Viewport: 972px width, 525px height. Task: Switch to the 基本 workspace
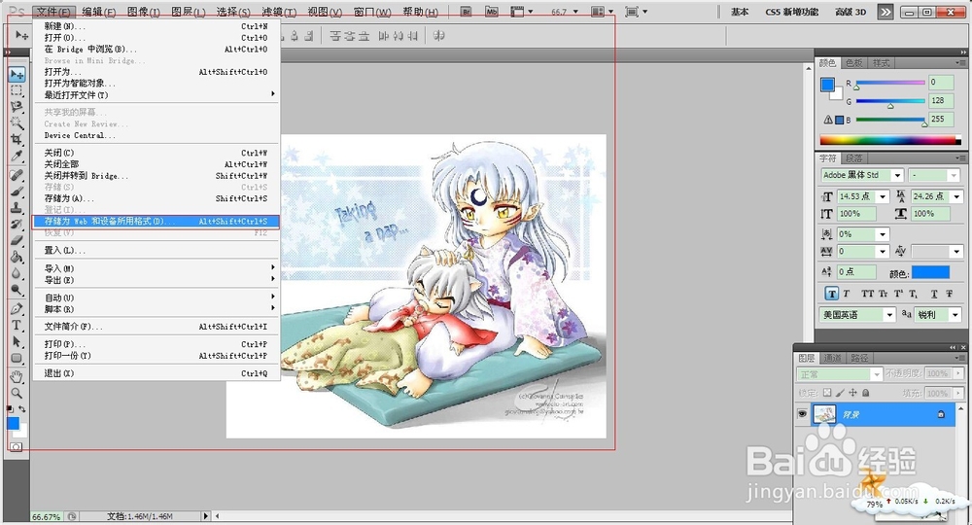point(740,12)
